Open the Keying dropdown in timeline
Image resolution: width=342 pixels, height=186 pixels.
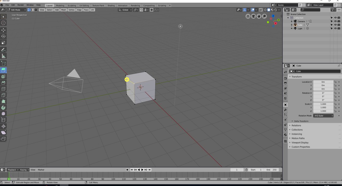click(x=24, y=170)
